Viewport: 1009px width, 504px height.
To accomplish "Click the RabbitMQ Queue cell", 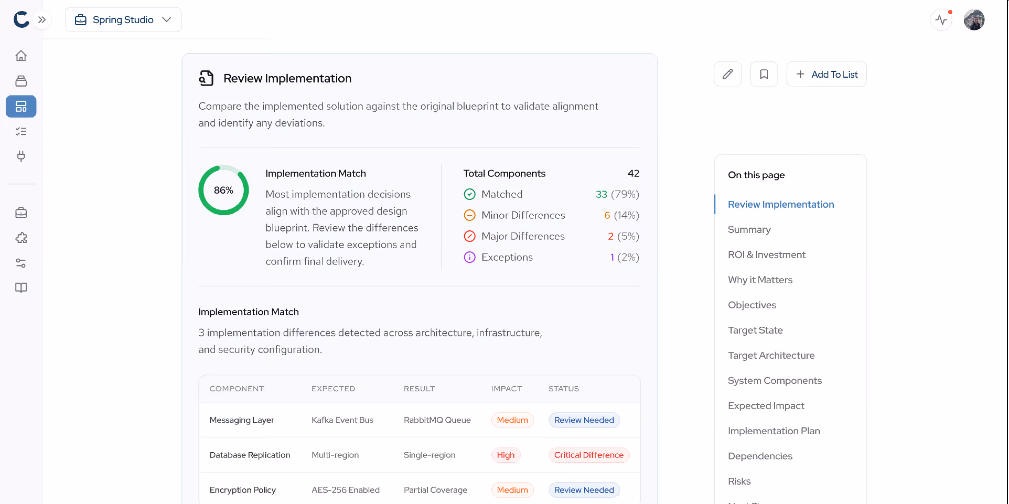I will [437, 420].
